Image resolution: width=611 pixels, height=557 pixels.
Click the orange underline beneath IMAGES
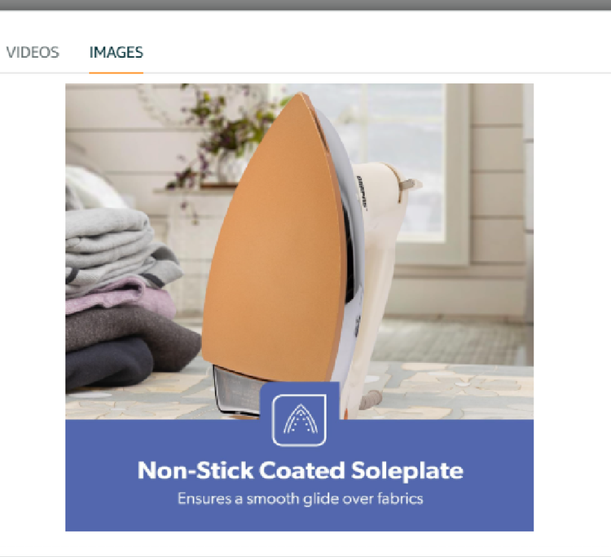(x=116, y=72)
